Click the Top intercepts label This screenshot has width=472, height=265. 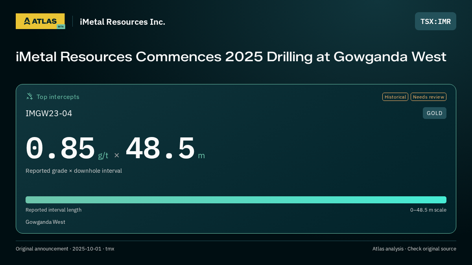coord(58,97)
